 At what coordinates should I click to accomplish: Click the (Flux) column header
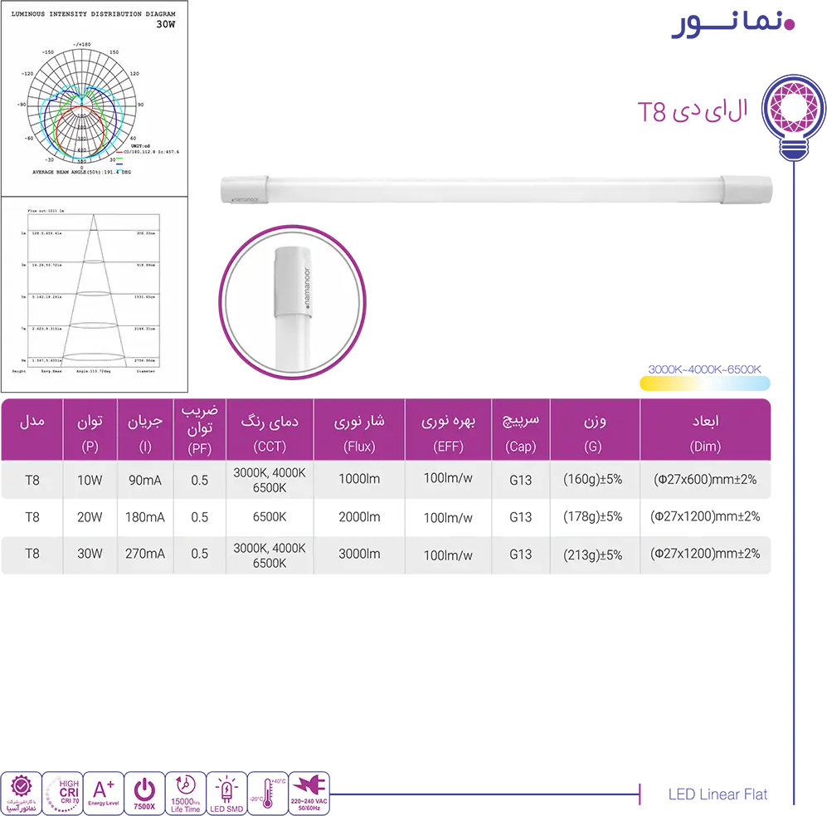click(x=358, y=447)
